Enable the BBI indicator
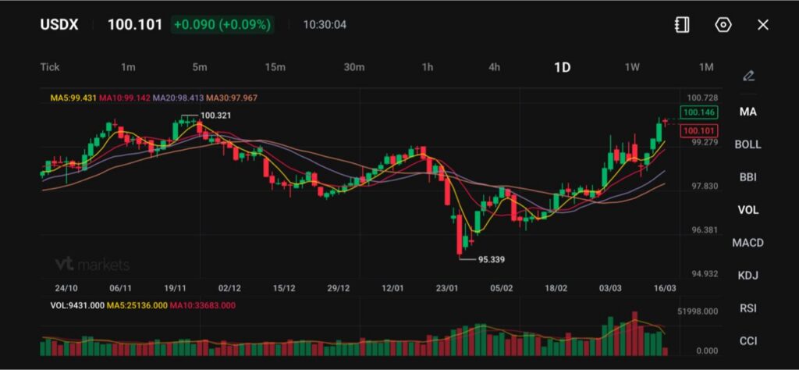The height and width of the screenshot is (370, 799). pyautogui.click(x=748, y=177)
